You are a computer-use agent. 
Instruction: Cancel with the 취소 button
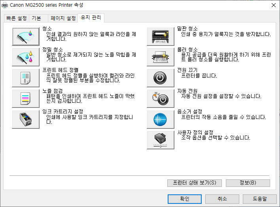click(222, 199)
